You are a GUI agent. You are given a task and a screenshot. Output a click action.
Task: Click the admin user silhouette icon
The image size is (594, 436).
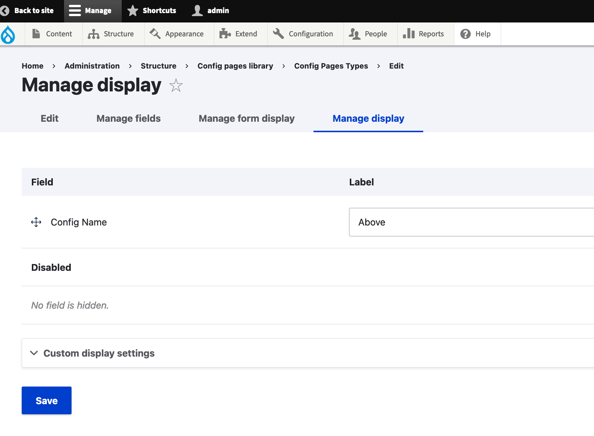click(x=197, y=10)
